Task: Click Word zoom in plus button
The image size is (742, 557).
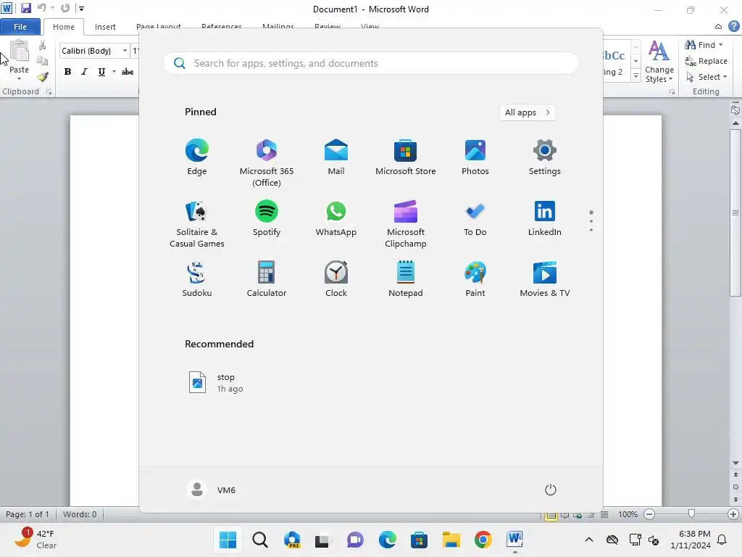Action: click(733, 514)
